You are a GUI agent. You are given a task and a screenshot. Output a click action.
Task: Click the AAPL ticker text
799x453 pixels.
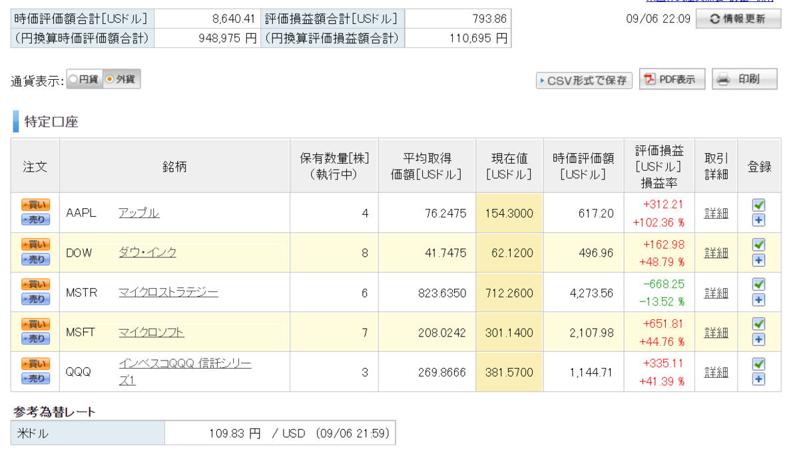coord(81,213)
